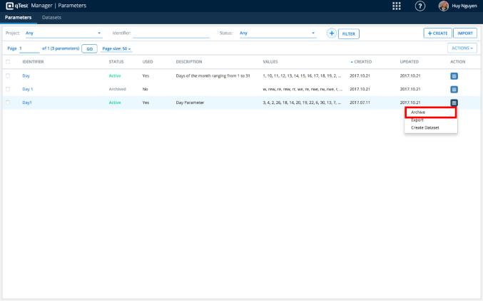Click the qTest logo icon
Image resolution: width=483 pixels, height=301 pixels.
pyautogui.click(x=10, y=6)
